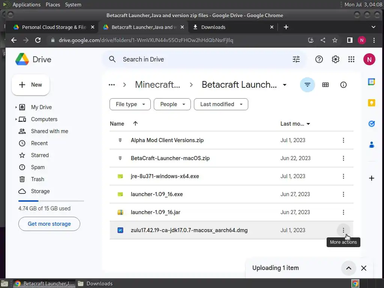Open search options slider icon
384x288 pixels.
[x=296, y=59]
